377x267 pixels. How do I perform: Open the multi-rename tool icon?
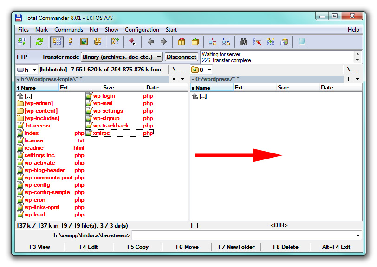pyautogui.click(x=257, y=42)
